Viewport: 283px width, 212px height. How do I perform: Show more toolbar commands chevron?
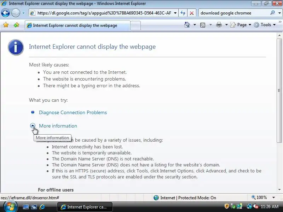tap(280, 22)
